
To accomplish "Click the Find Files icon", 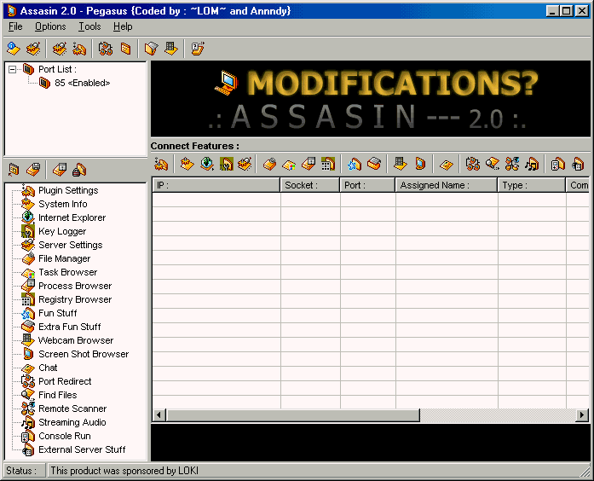I will point(28,395).
